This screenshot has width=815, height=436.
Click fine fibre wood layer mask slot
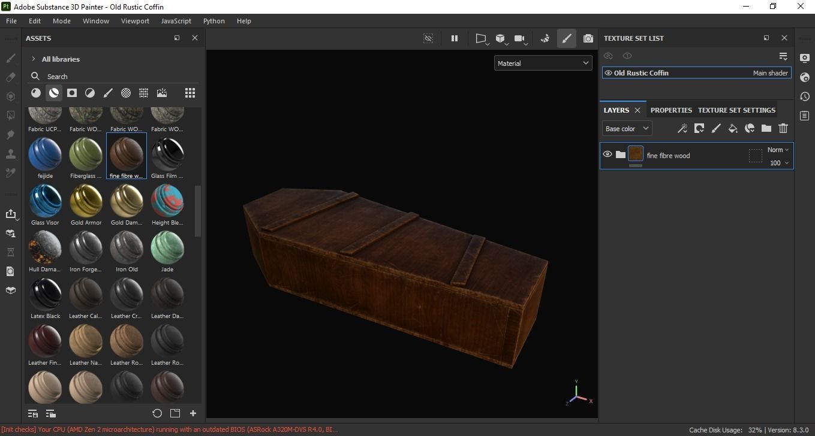click(x=755, y=156)
